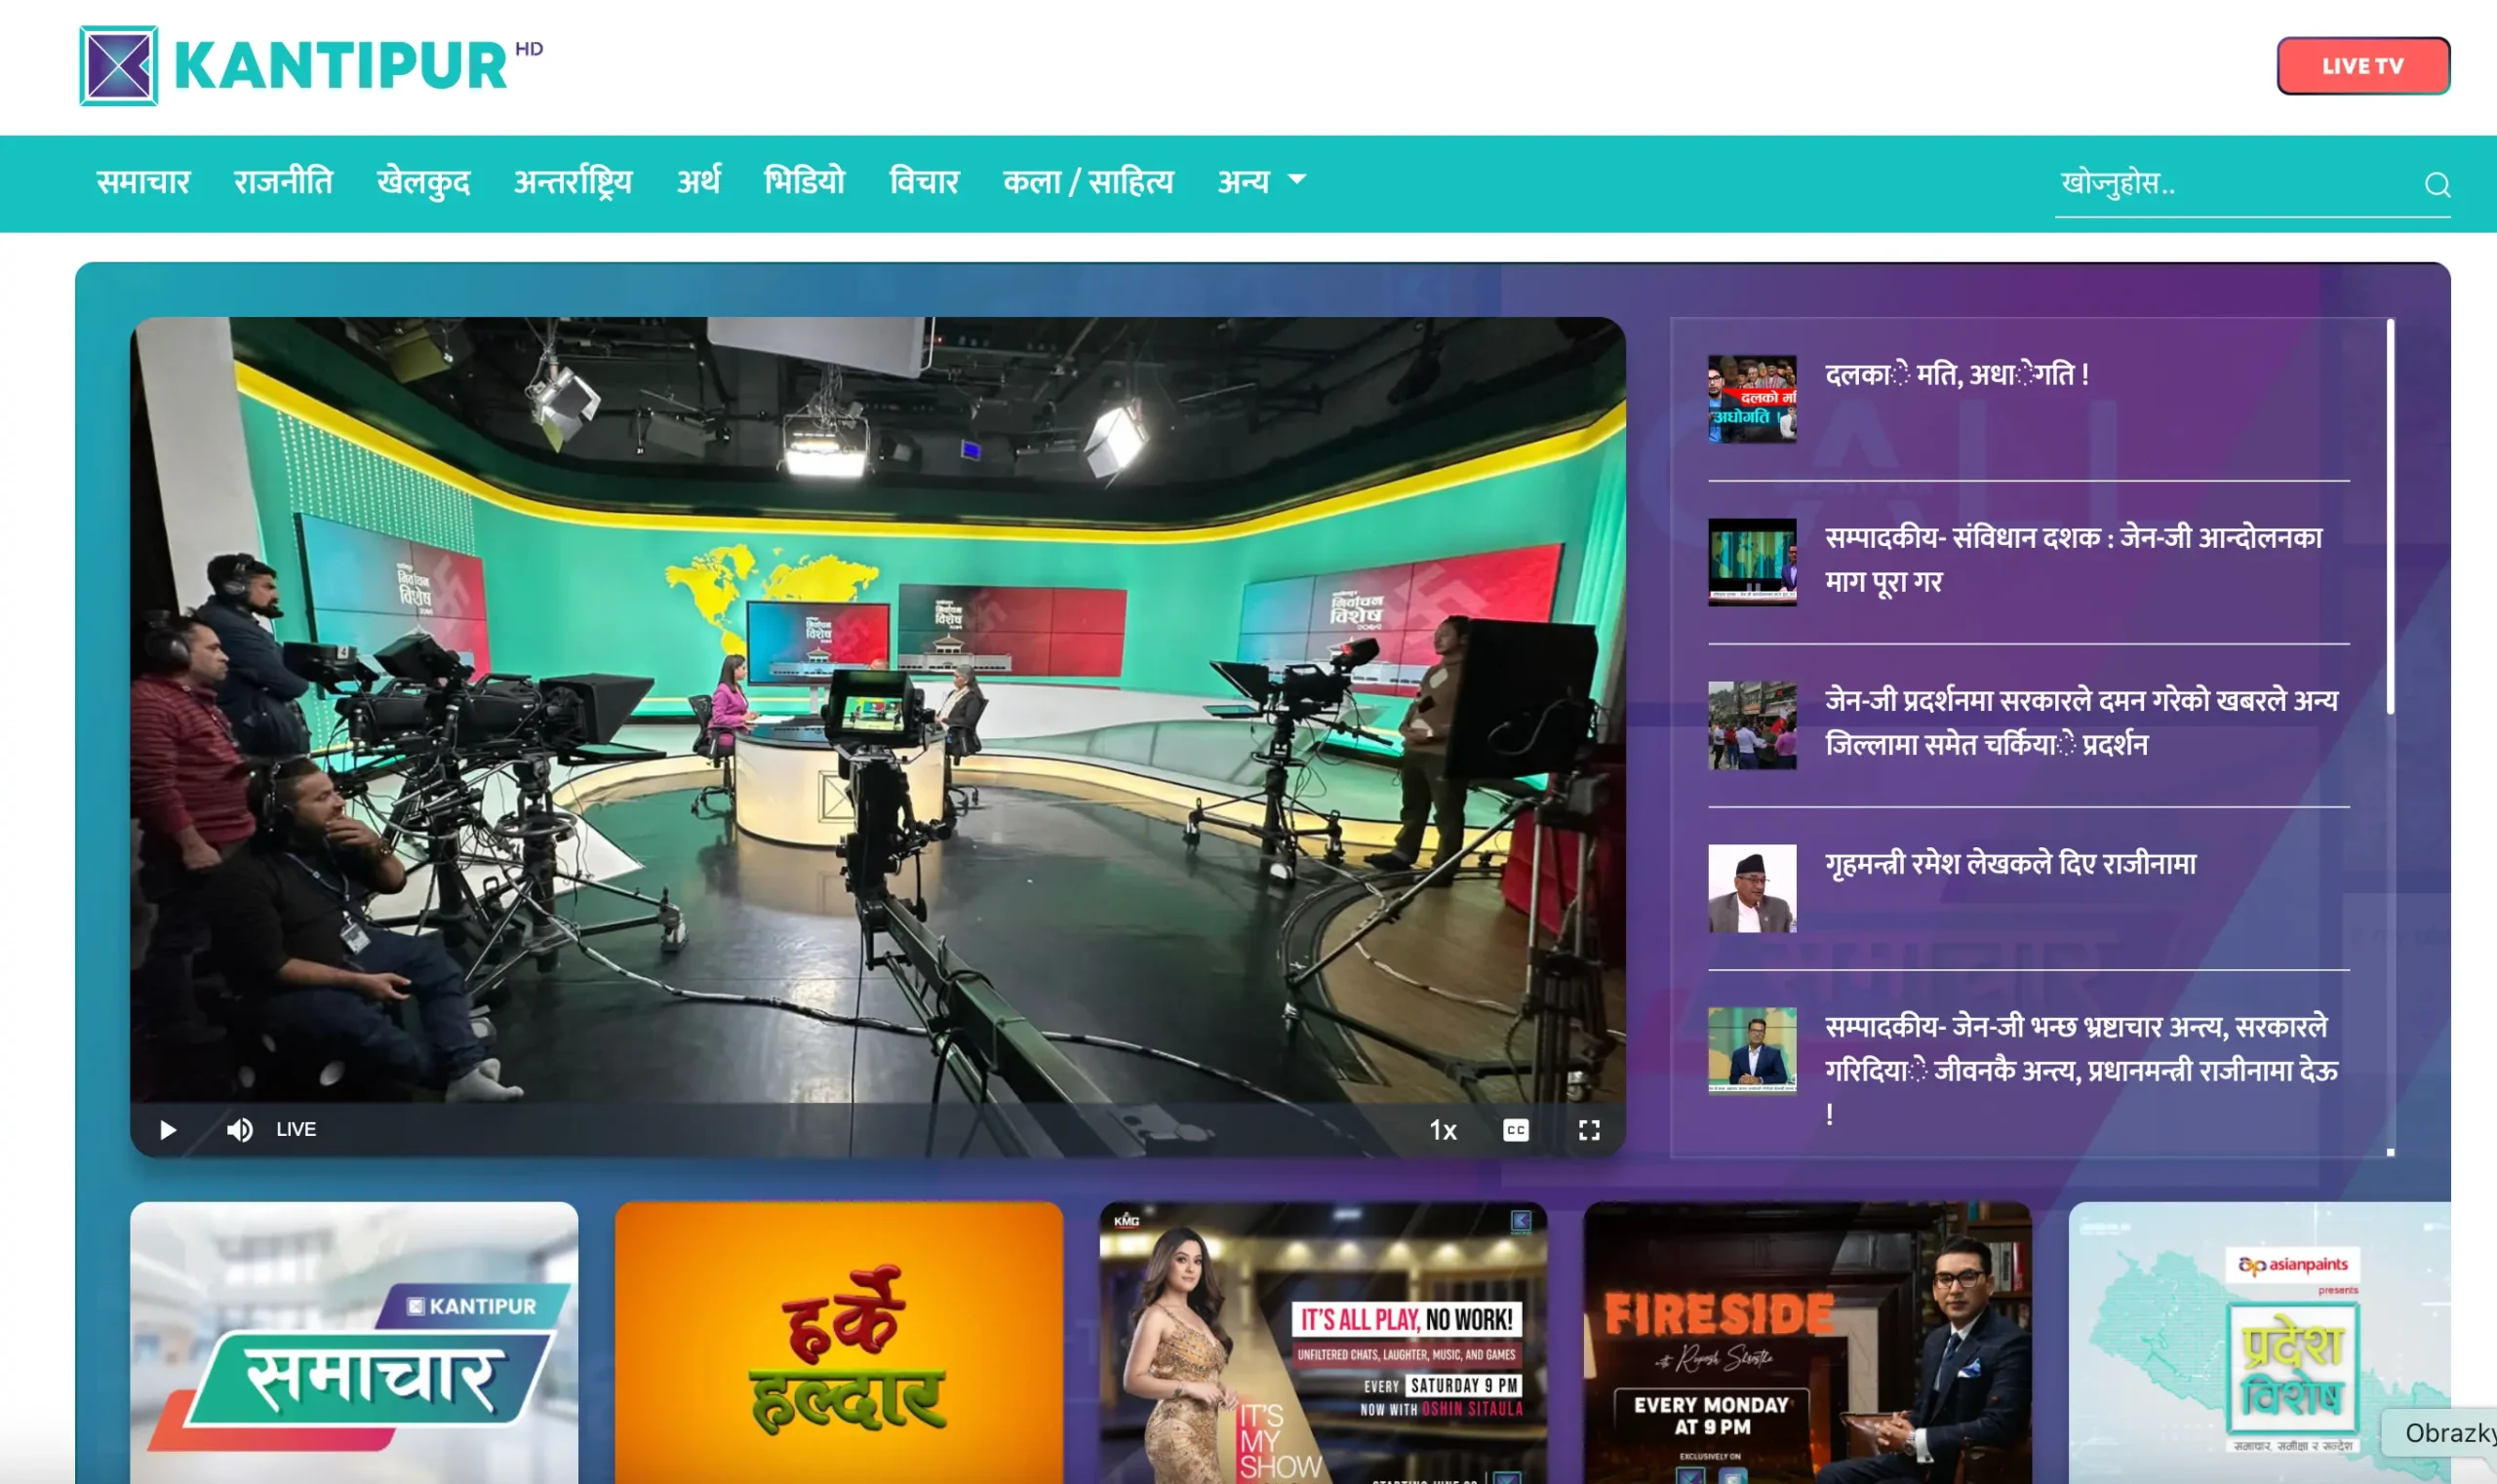The image size is (2497, 1484).
Task: Select the हर्के हल्दार show card
Action: (838, 1342)
